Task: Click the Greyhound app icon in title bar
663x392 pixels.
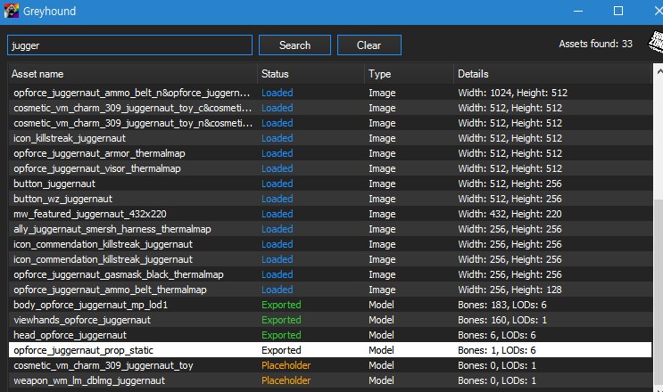Action: pos(11,11)
